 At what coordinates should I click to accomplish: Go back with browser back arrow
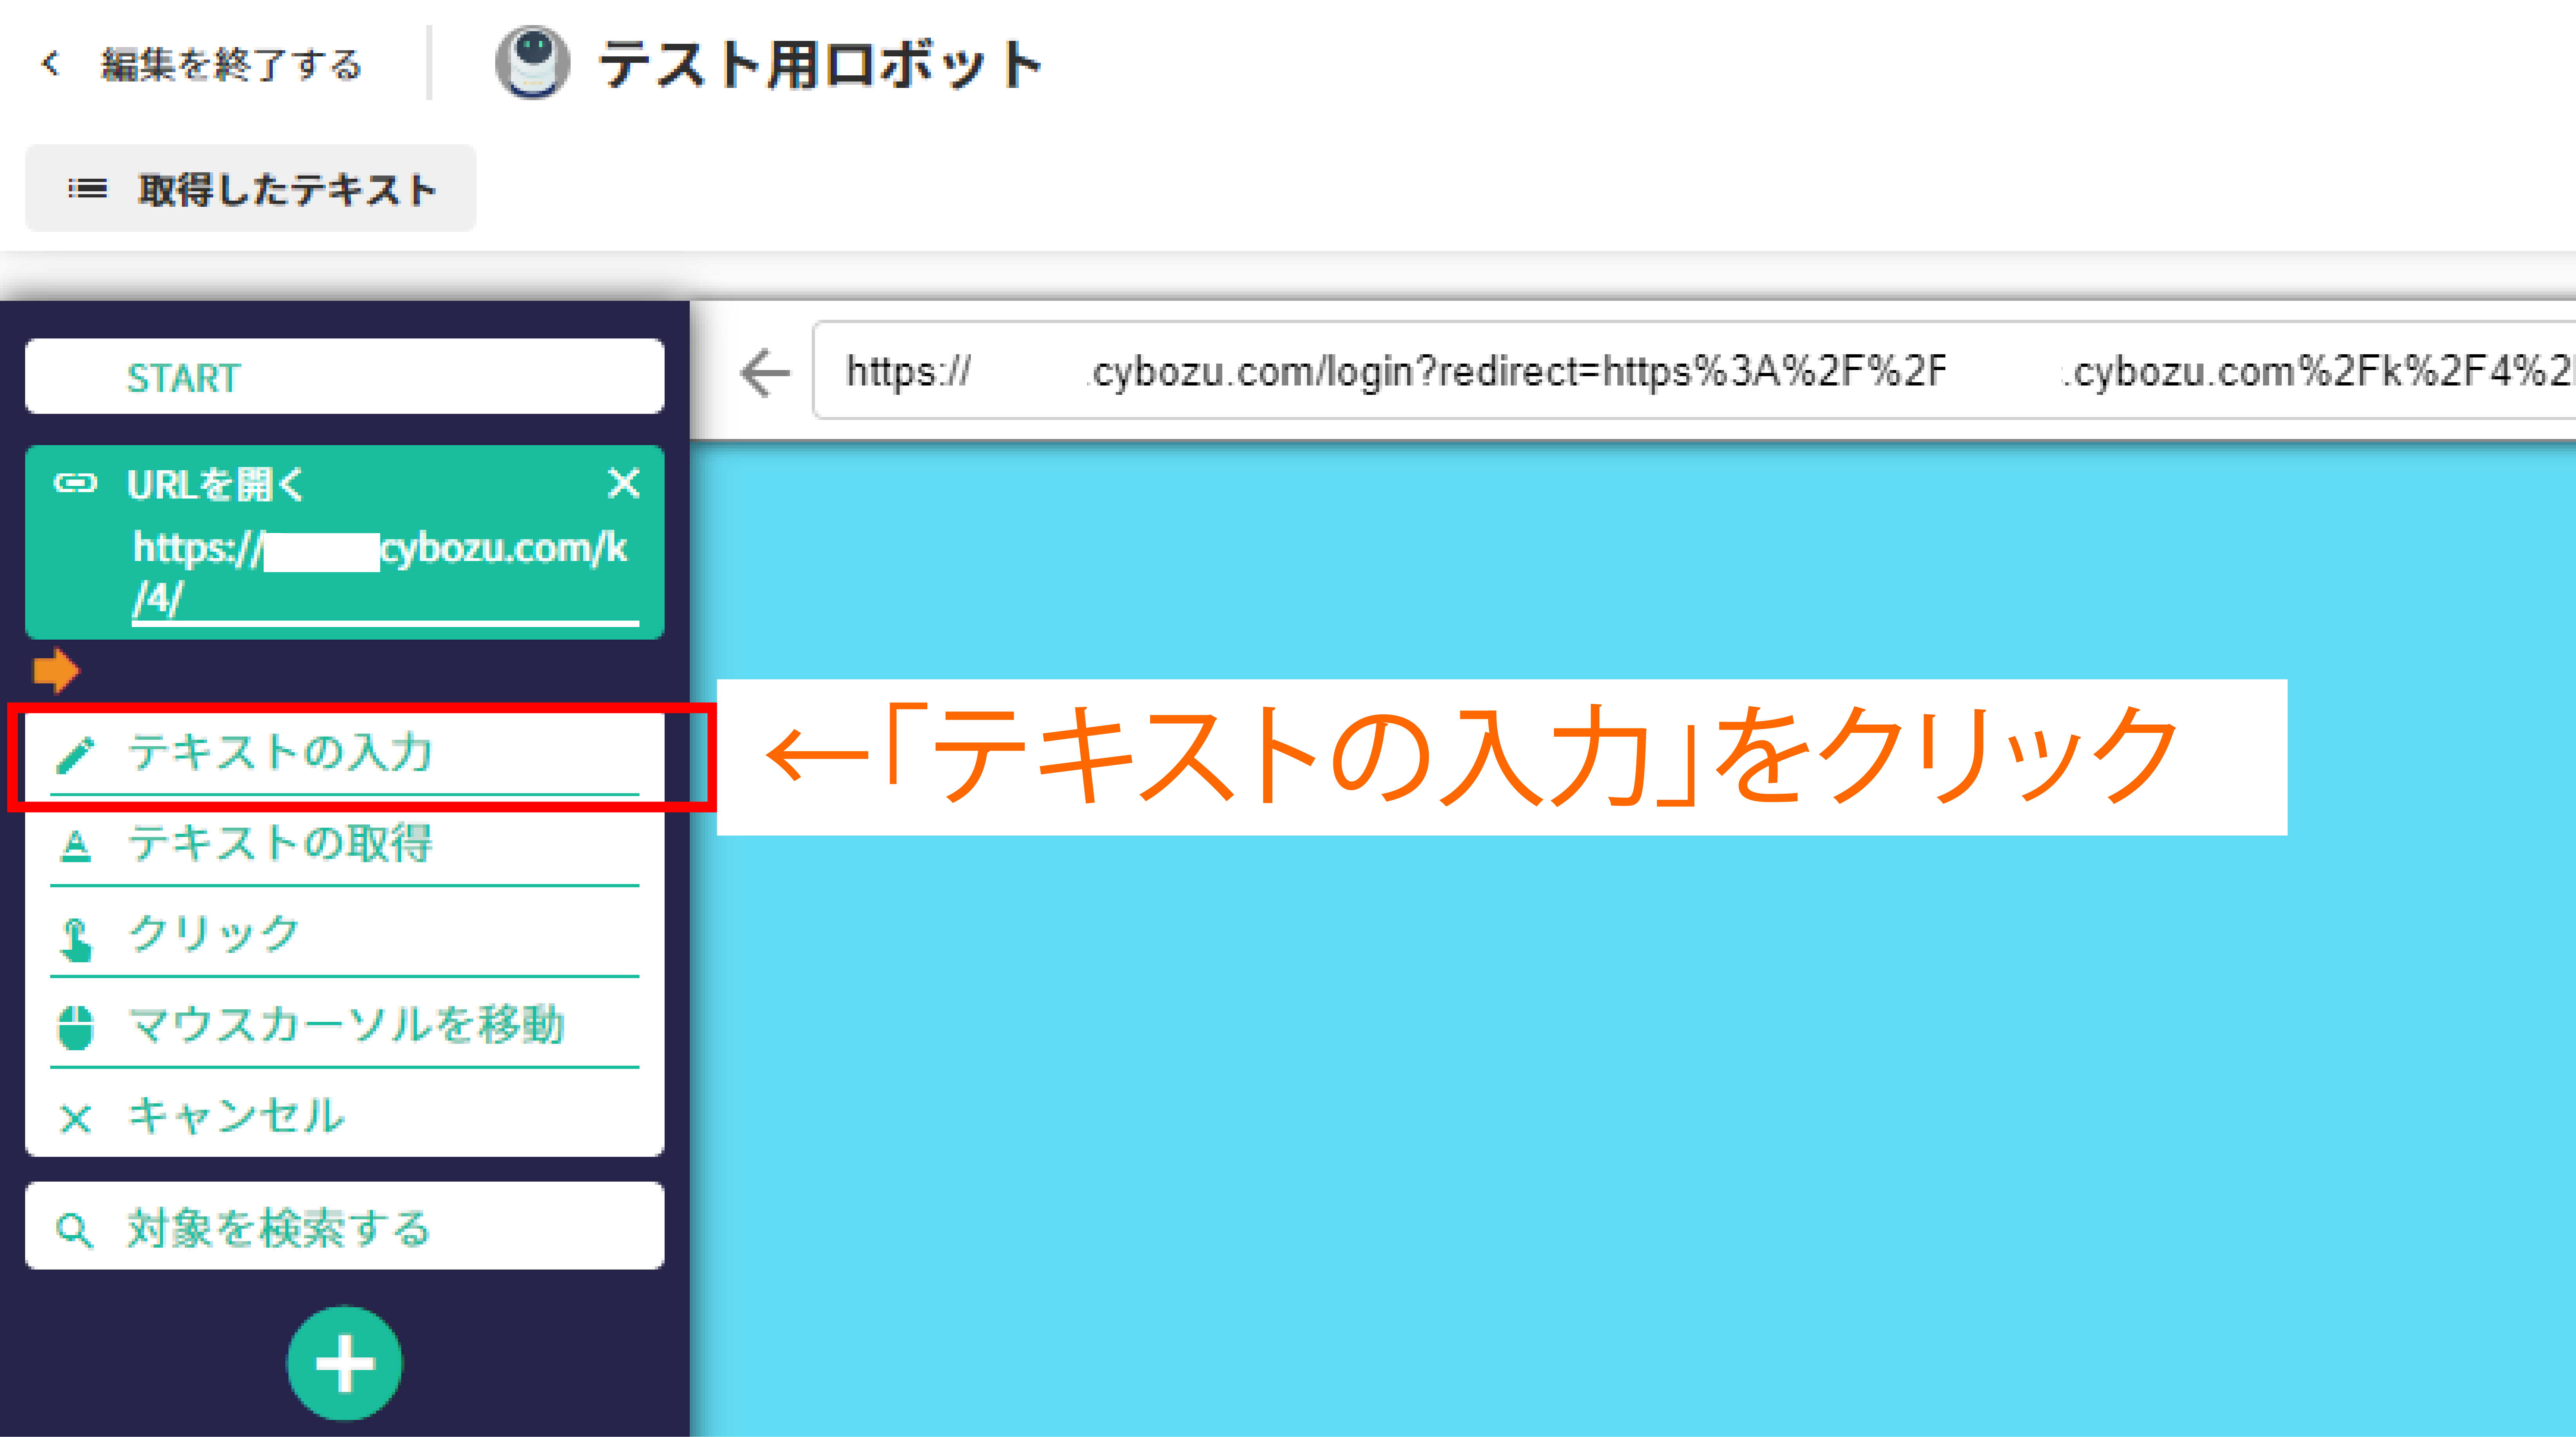[765, 373]
